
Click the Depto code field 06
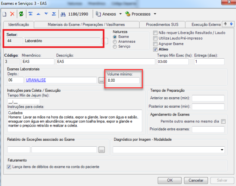[x=16, y=80]
